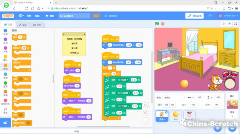This screenshot has width=240, height=134.
Task: Delete the selected 角色1 sprite
Action: point(166,112)
